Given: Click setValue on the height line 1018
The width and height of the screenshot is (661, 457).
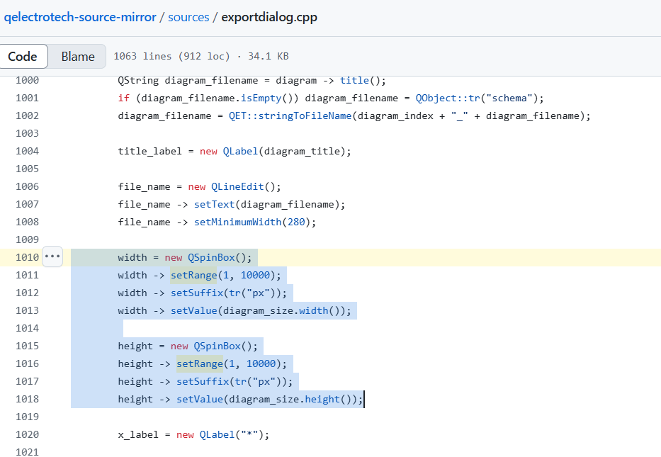Looking at the screenshot, I should point(199,399).
